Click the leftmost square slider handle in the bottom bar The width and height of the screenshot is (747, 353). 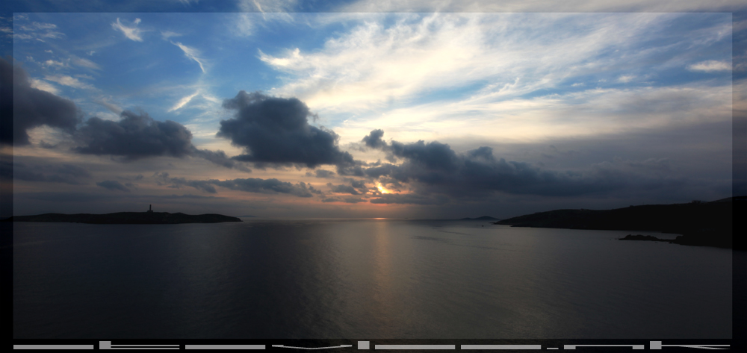(105, 345)
